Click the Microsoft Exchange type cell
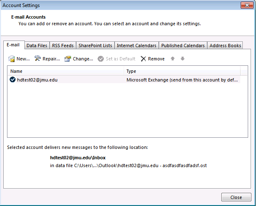The height and width of the screenshot is (206, 256). pyautogui.click(x=182, y=80)
